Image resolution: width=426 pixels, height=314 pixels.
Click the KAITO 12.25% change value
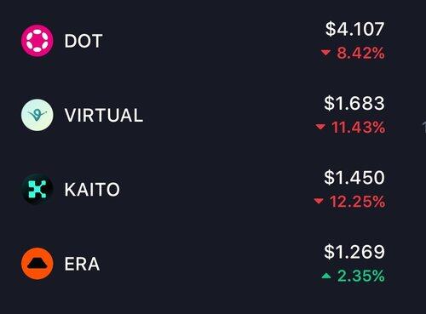coord(357,202)
